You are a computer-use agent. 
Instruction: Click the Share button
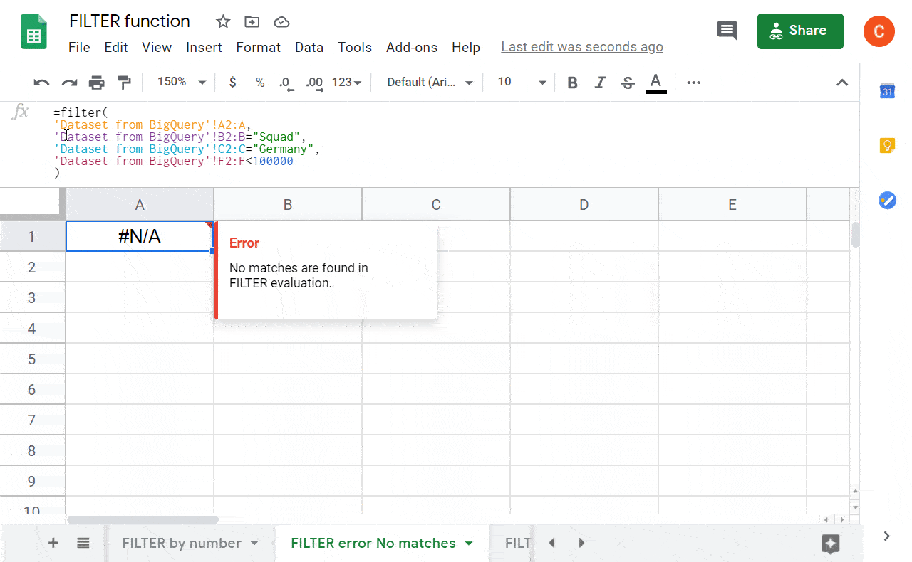[x=800, y=31]
